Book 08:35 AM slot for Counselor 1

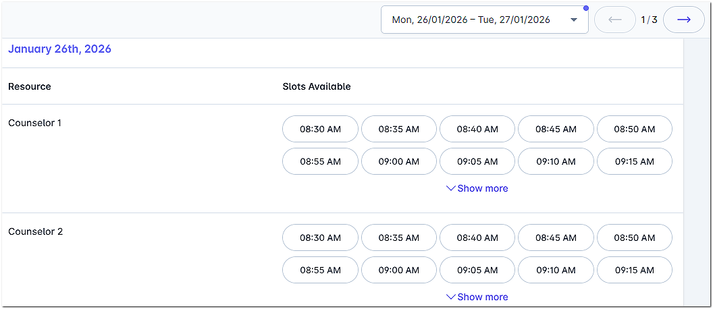[398, 129]
